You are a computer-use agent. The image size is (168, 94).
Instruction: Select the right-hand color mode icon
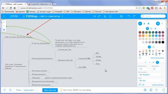click(155, 28)
